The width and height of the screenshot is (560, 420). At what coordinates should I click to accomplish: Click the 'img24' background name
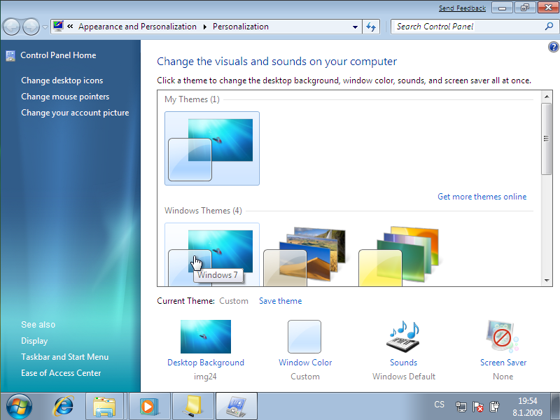pyautogui.click(x=205, y=377)
